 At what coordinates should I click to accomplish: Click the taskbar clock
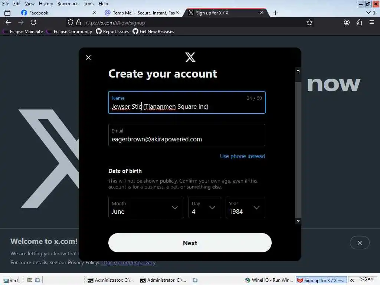click(366, 279)
